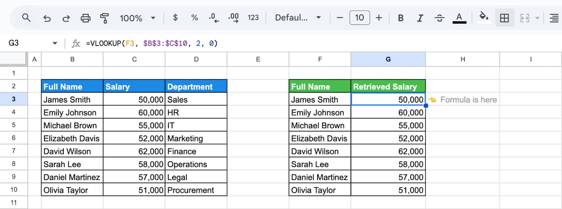Undo the last action

tap(47, 18)
